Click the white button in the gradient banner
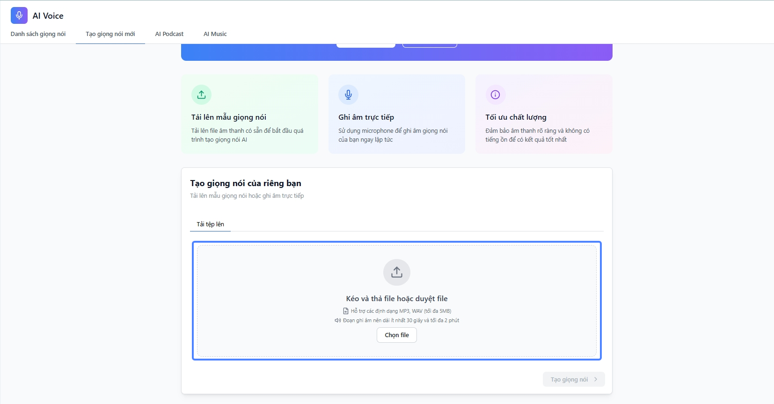 pos(366,45)
